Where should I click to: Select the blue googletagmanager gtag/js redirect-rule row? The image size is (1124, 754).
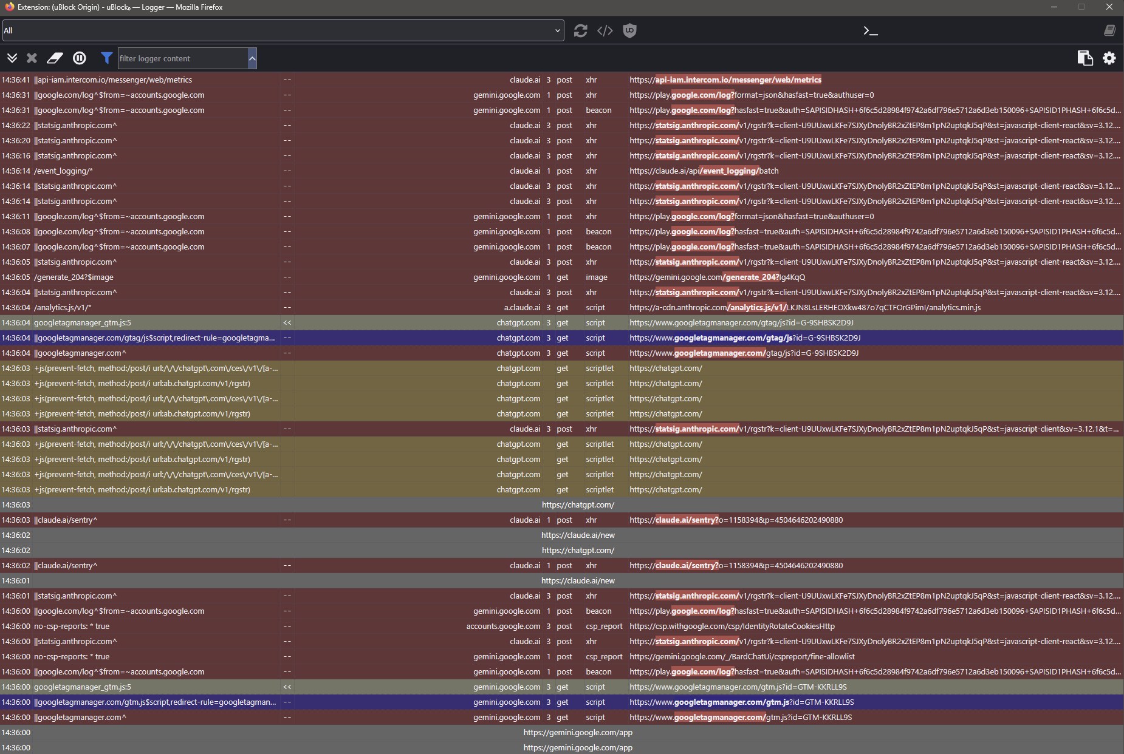[x=154, y=338]
